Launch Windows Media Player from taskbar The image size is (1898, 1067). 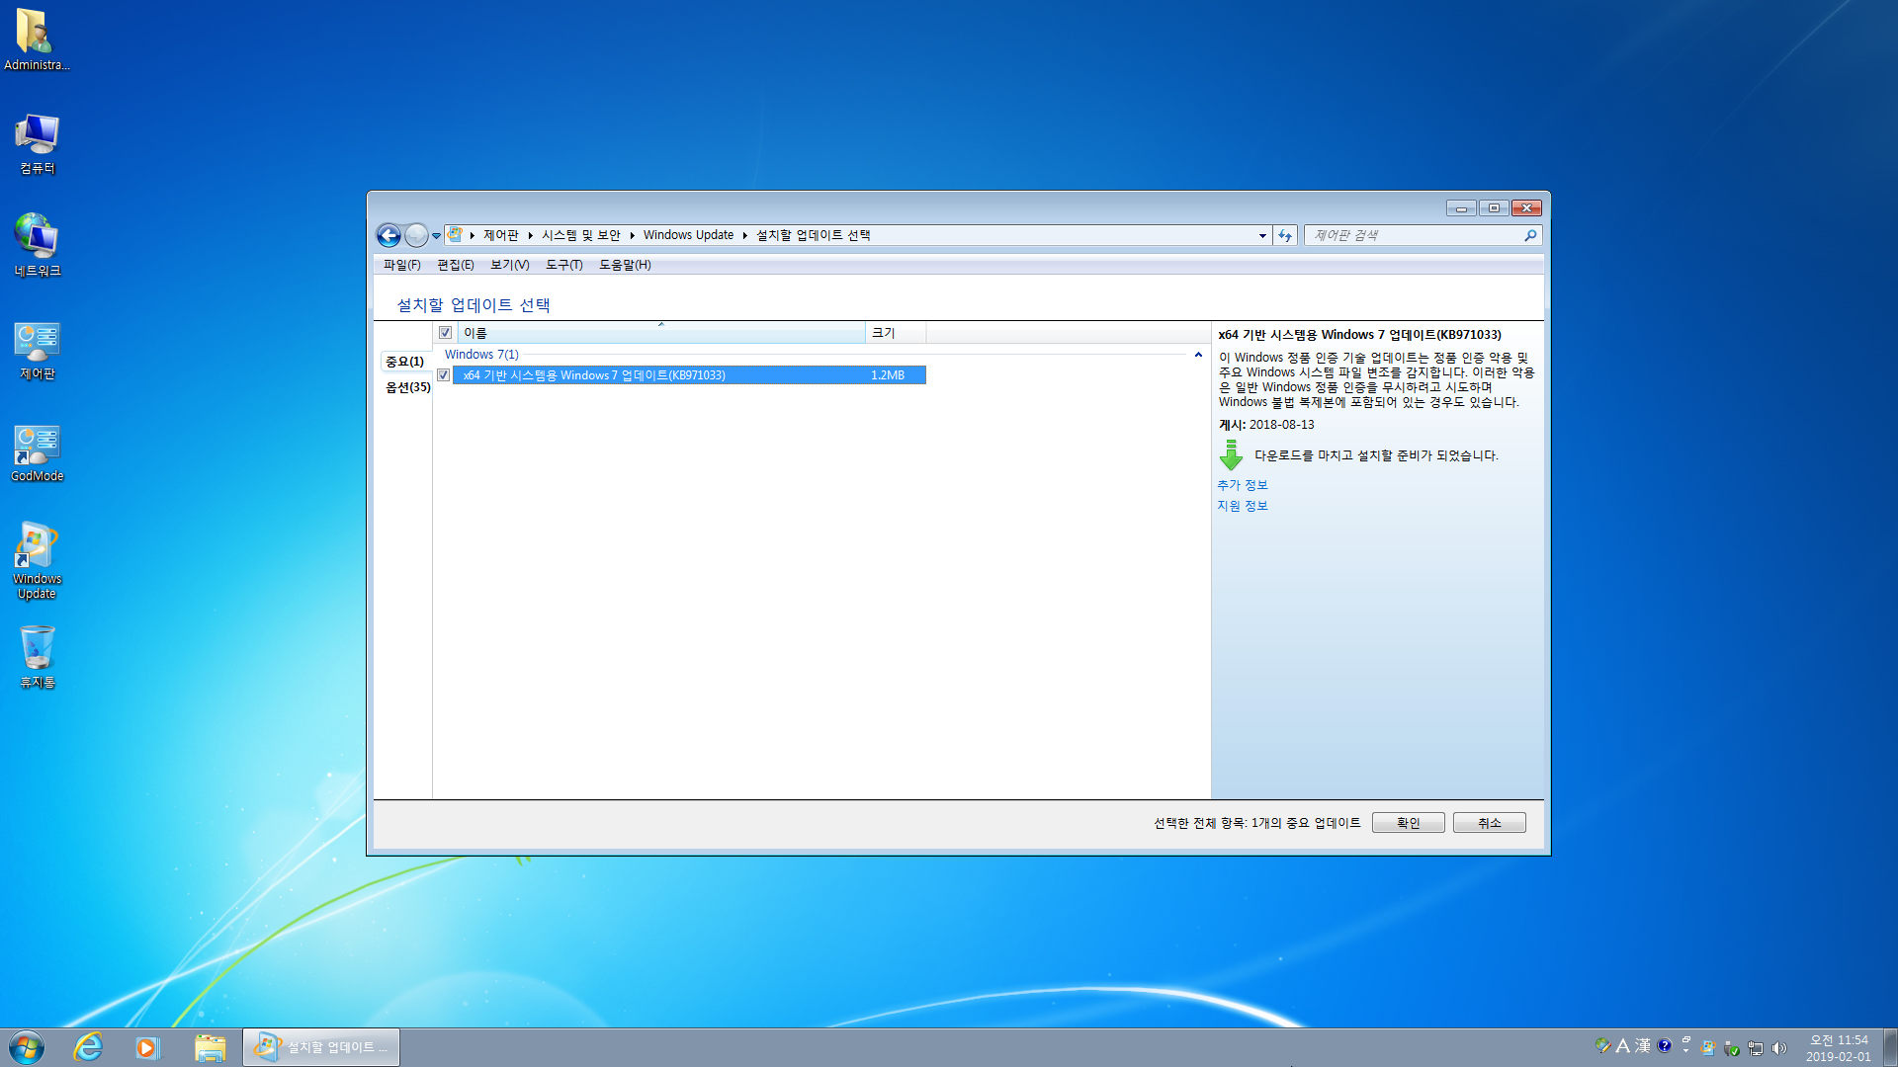tap(147, 1047)
